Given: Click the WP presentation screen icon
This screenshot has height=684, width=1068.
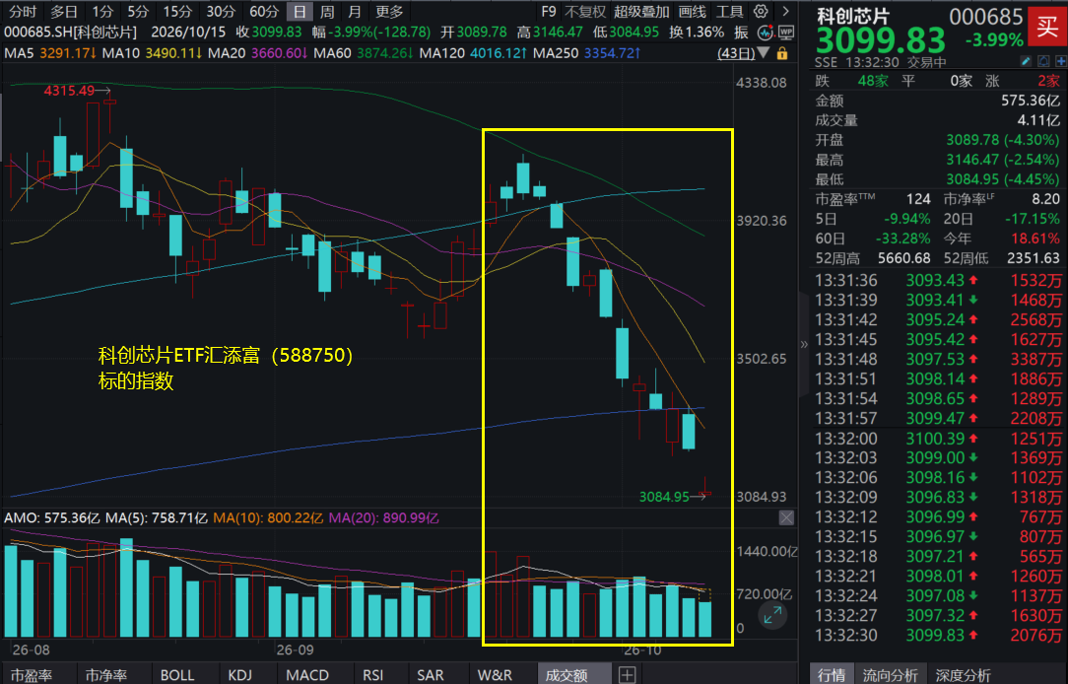Looking at the screenshot, I should [x=785, y=33].
